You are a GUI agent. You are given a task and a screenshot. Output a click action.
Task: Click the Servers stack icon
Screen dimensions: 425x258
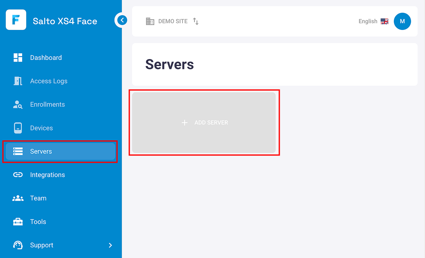point(18,151)
